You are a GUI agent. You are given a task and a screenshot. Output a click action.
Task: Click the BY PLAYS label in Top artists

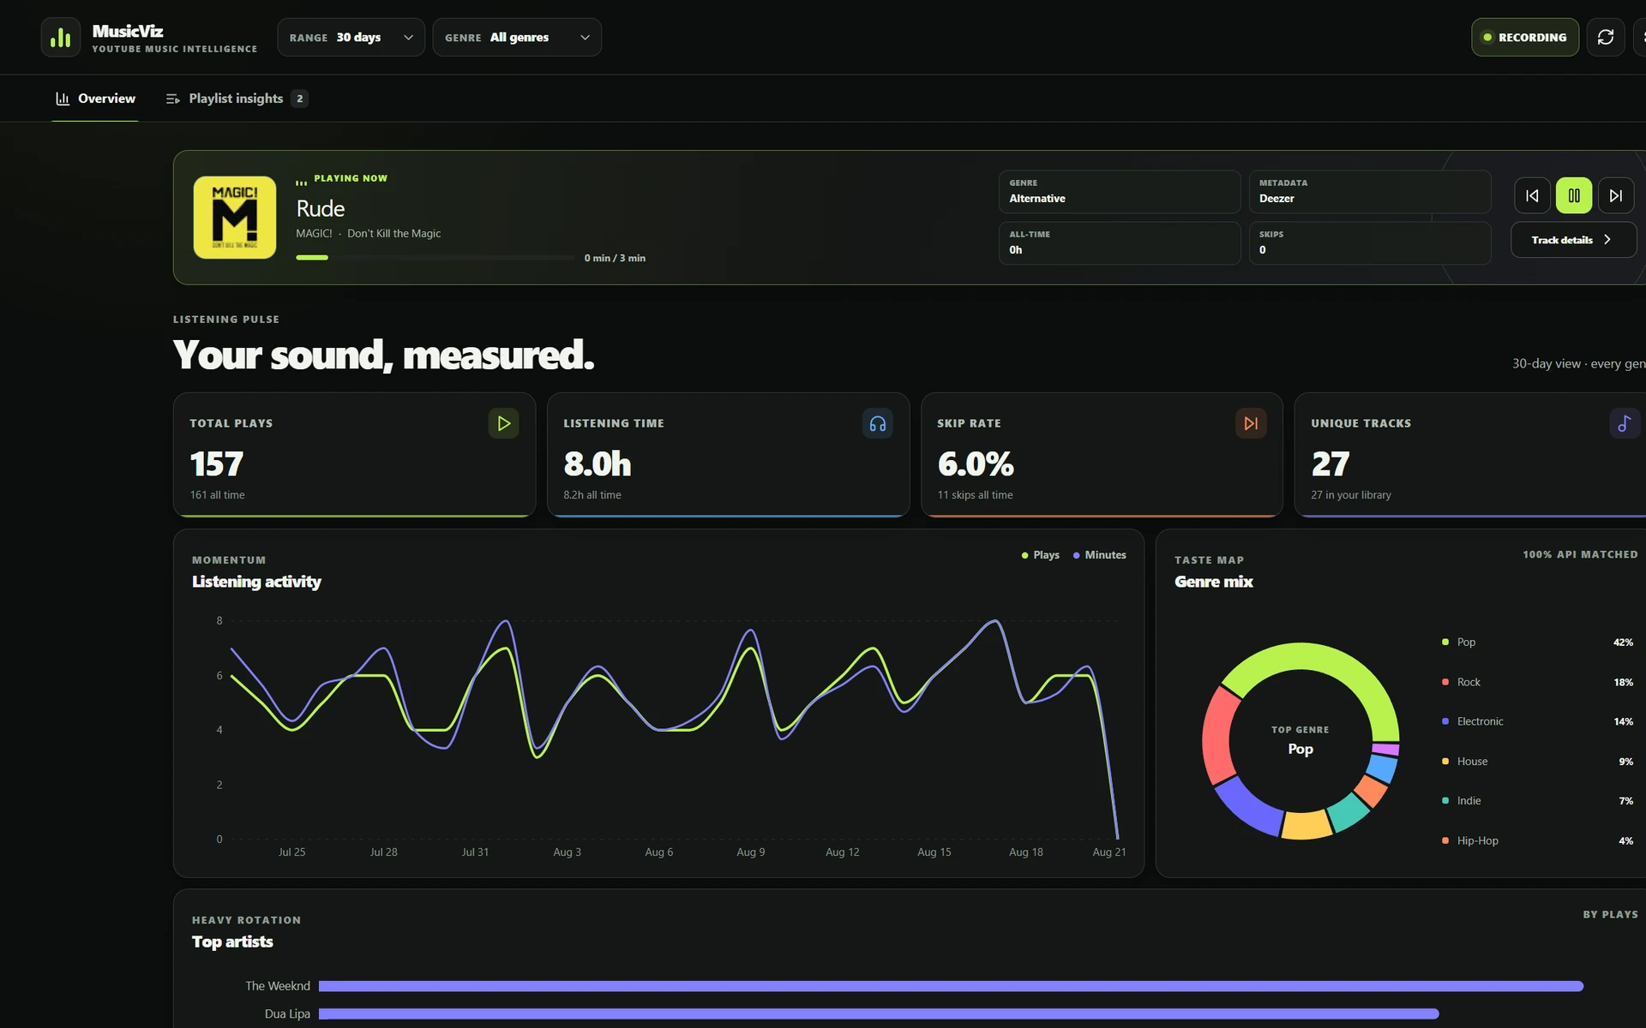[x=1610, y=915]
